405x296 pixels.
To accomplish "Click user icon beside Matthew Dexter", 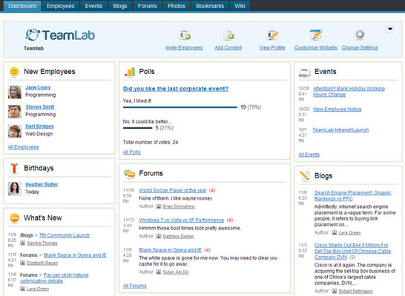I will click(x=159, y=236).
